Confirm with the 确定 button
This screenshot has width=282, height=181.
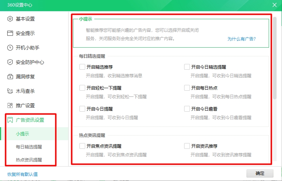click(260, 173)
